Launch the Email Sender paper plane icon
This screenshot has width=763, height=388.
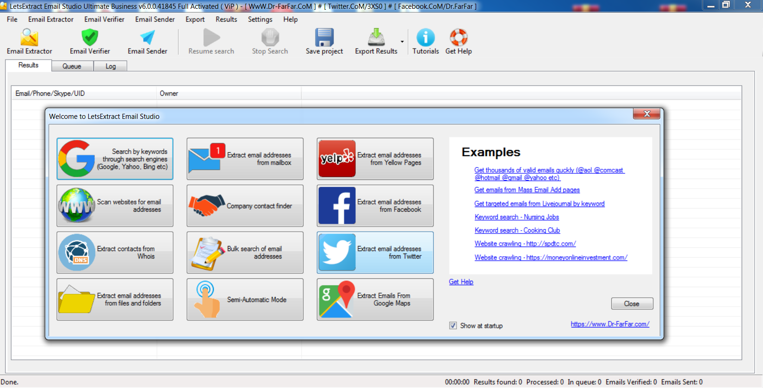147,38
